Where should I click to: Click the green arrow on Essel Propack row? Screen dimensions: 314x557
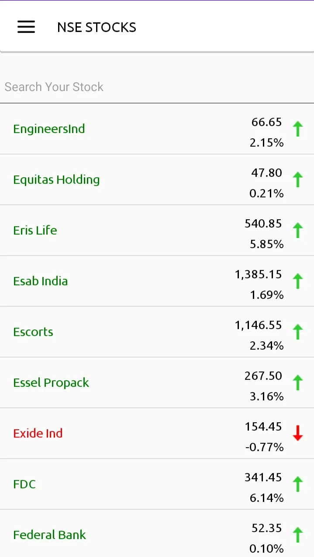coord(298,383)
